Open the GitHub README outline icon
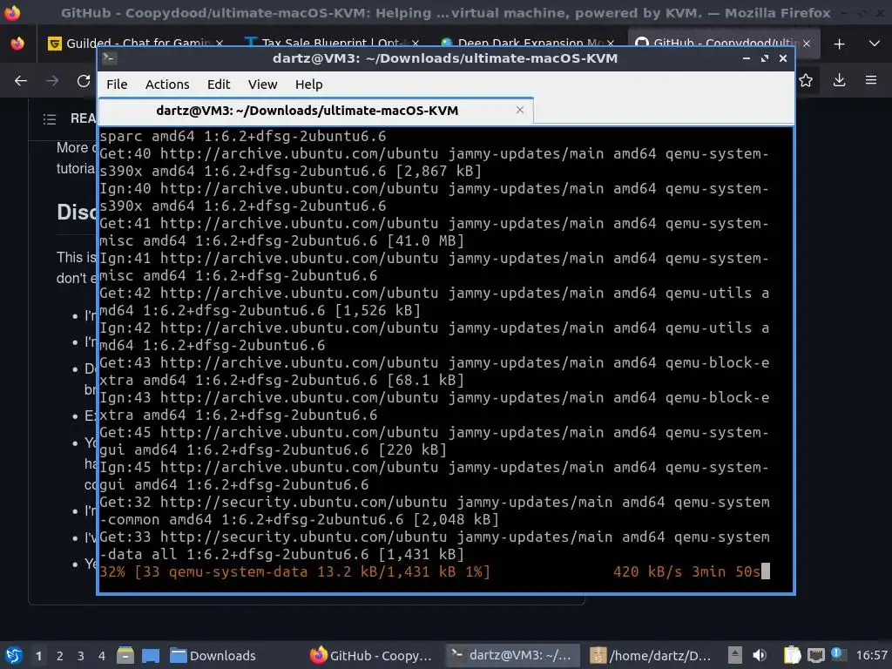The width and height of the screenshot is (892, 669). click(50, 118)
